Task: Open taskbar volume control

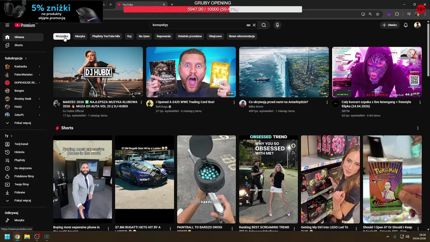Action: (x=407, y=237)
